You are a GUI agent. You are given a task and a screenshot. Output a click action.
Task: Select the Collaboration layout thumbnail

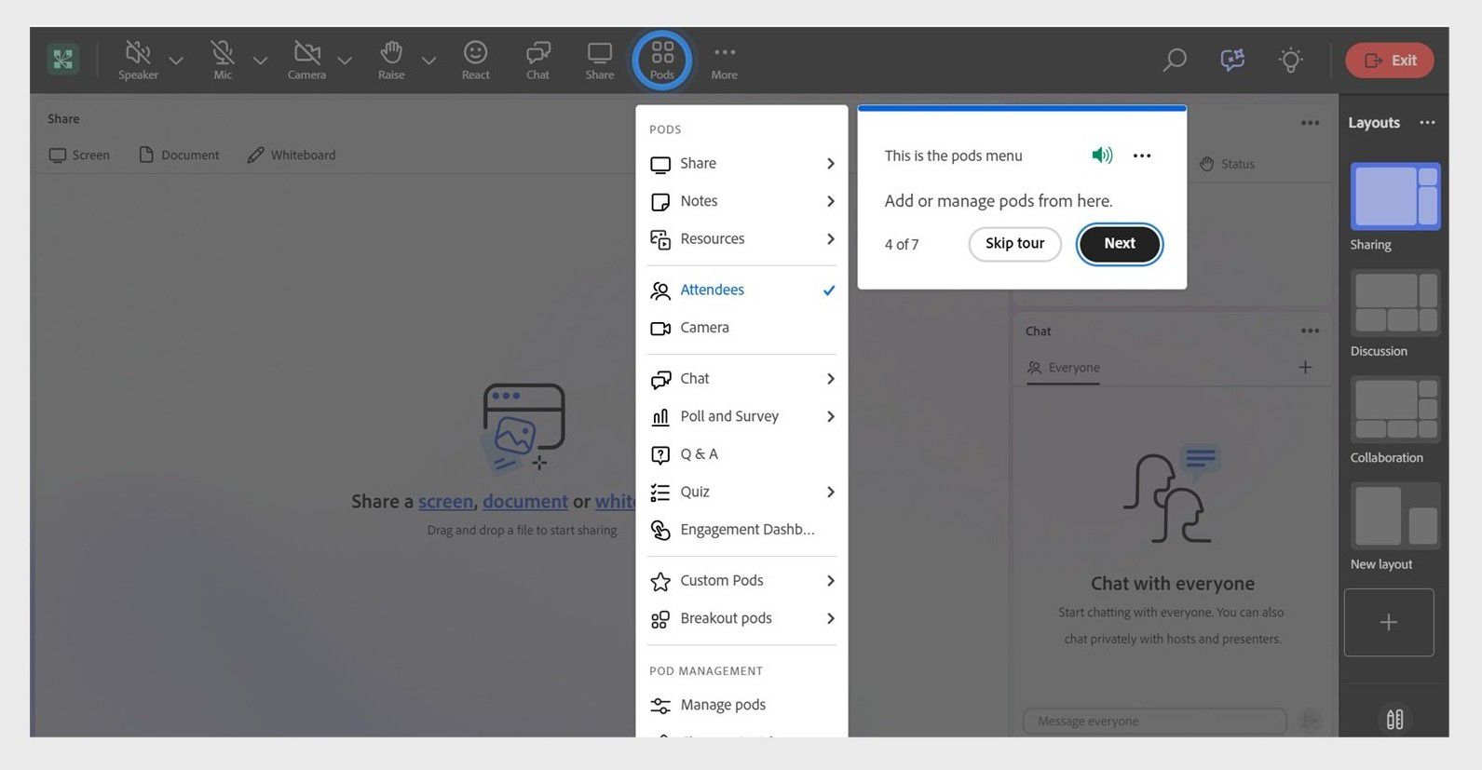[x=1395, y=410]
